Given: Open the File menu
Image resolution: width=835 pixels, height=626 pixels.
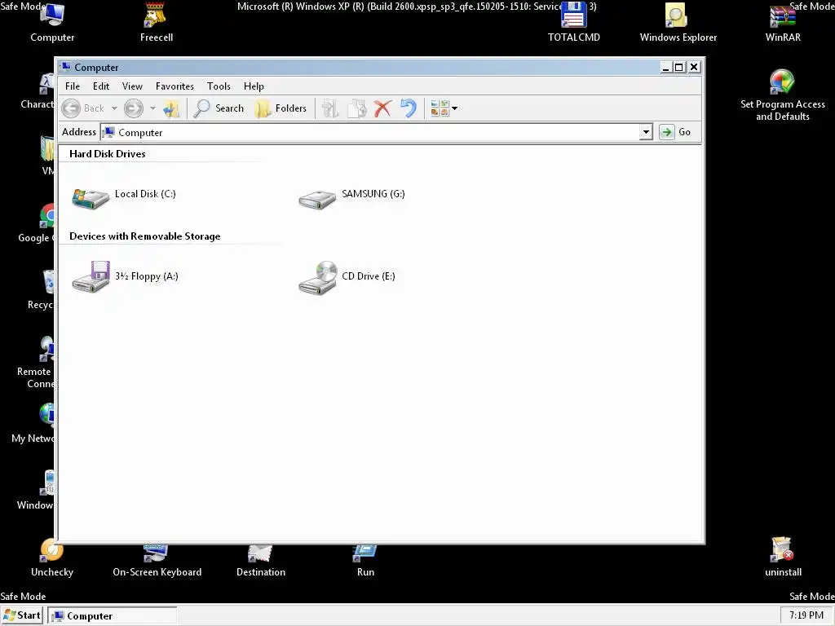Looking at the screenshot, I should click(73, 86).
